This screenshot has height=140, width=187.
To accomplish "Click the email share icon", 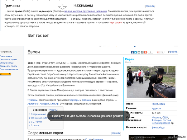I will point(139,52).
